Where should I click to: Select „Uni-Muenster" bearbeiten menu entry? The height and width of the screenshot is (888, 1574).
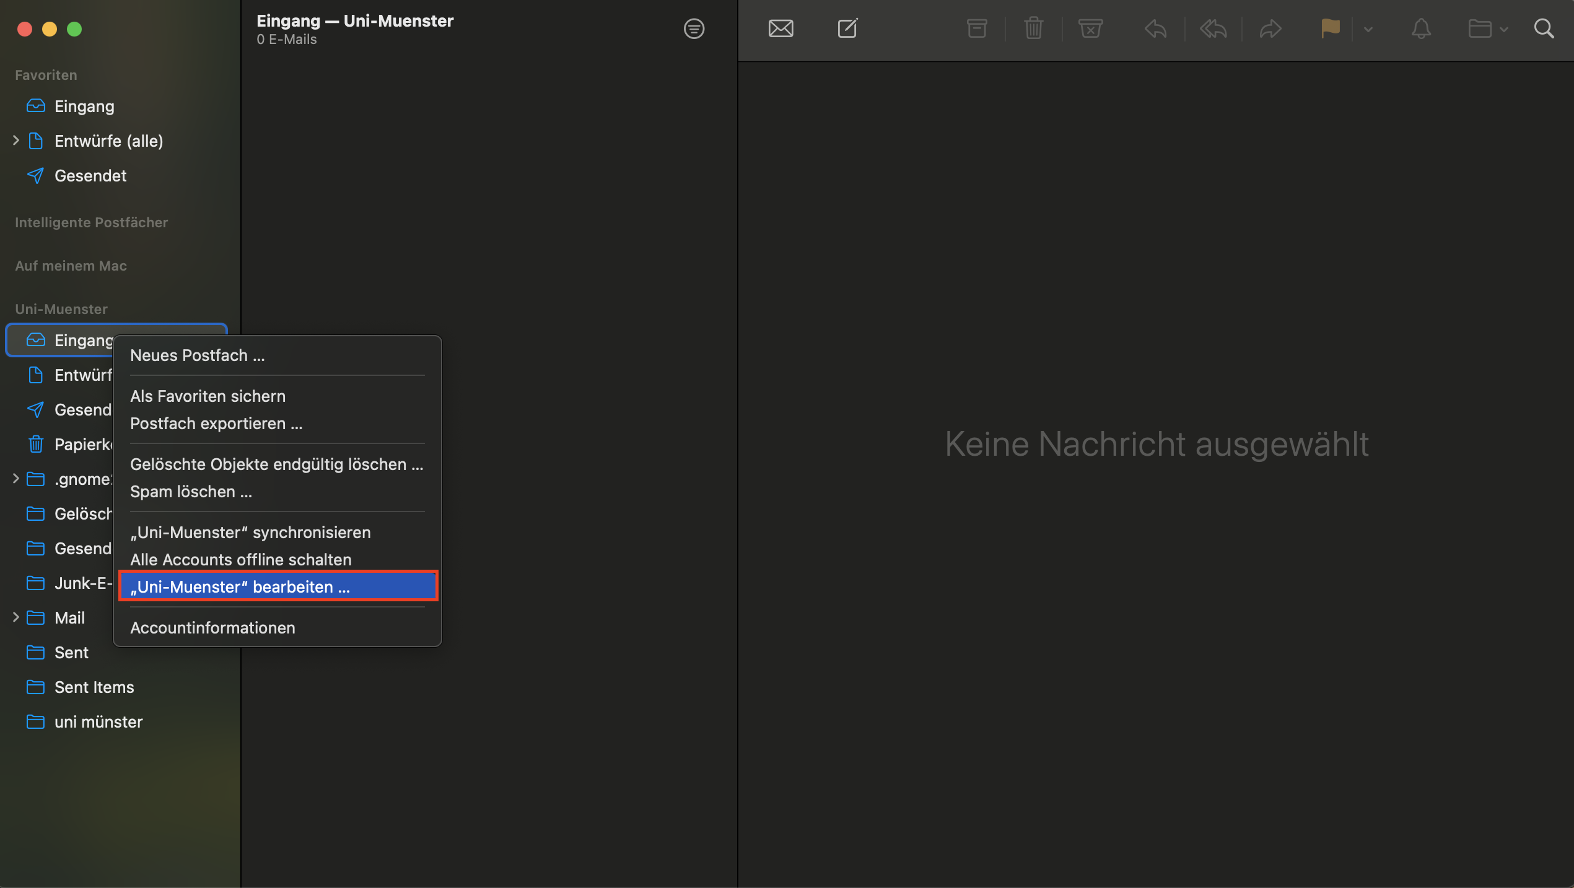278,586
